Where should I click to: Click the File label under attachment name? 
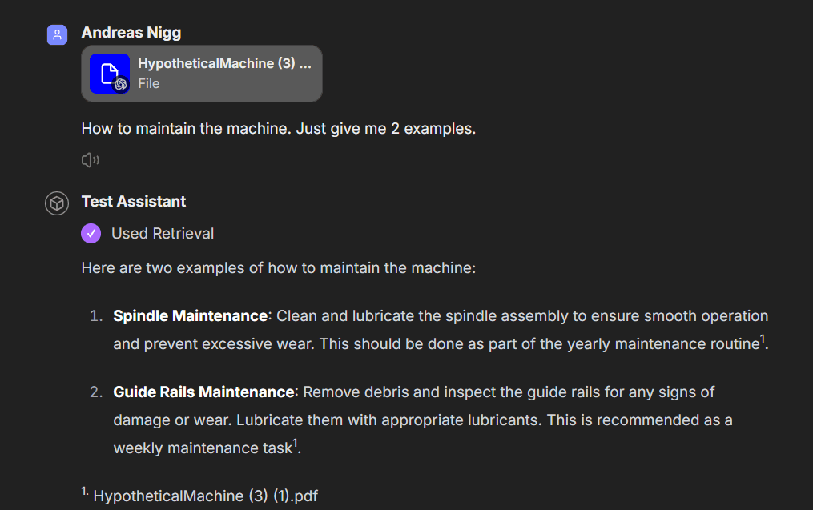coord(149,83)
